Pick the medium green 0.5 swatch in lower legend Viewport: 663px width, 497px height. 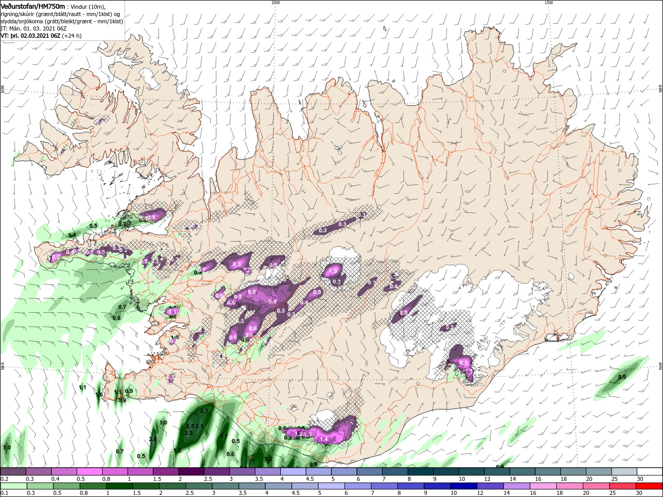coord(66,486)
